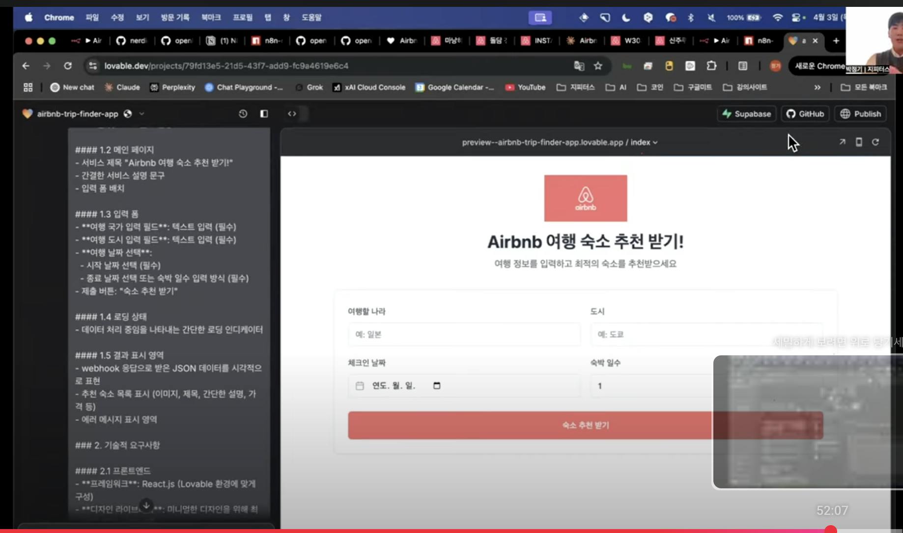Open the Apple menu
The height and width of the screenshot is (533, 903).
(29, 18)
